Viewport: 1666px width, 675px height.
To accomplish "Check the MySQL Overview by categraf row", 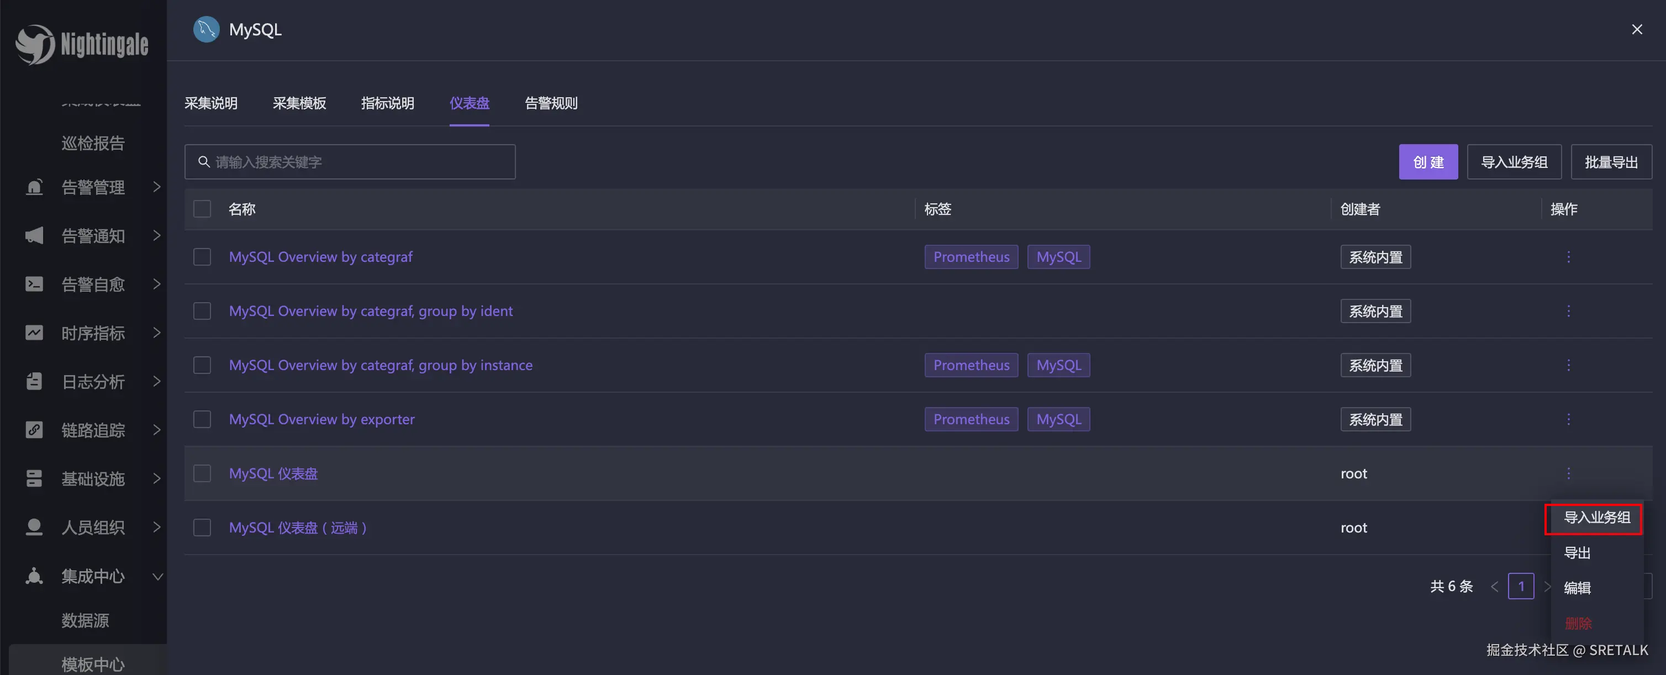I will 202,257.
